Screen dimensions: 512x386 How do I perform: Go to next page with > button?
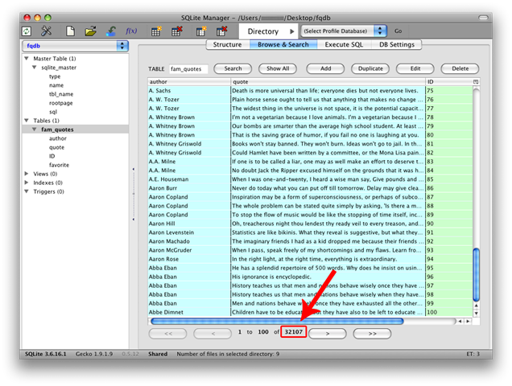(x=327, y=334)
